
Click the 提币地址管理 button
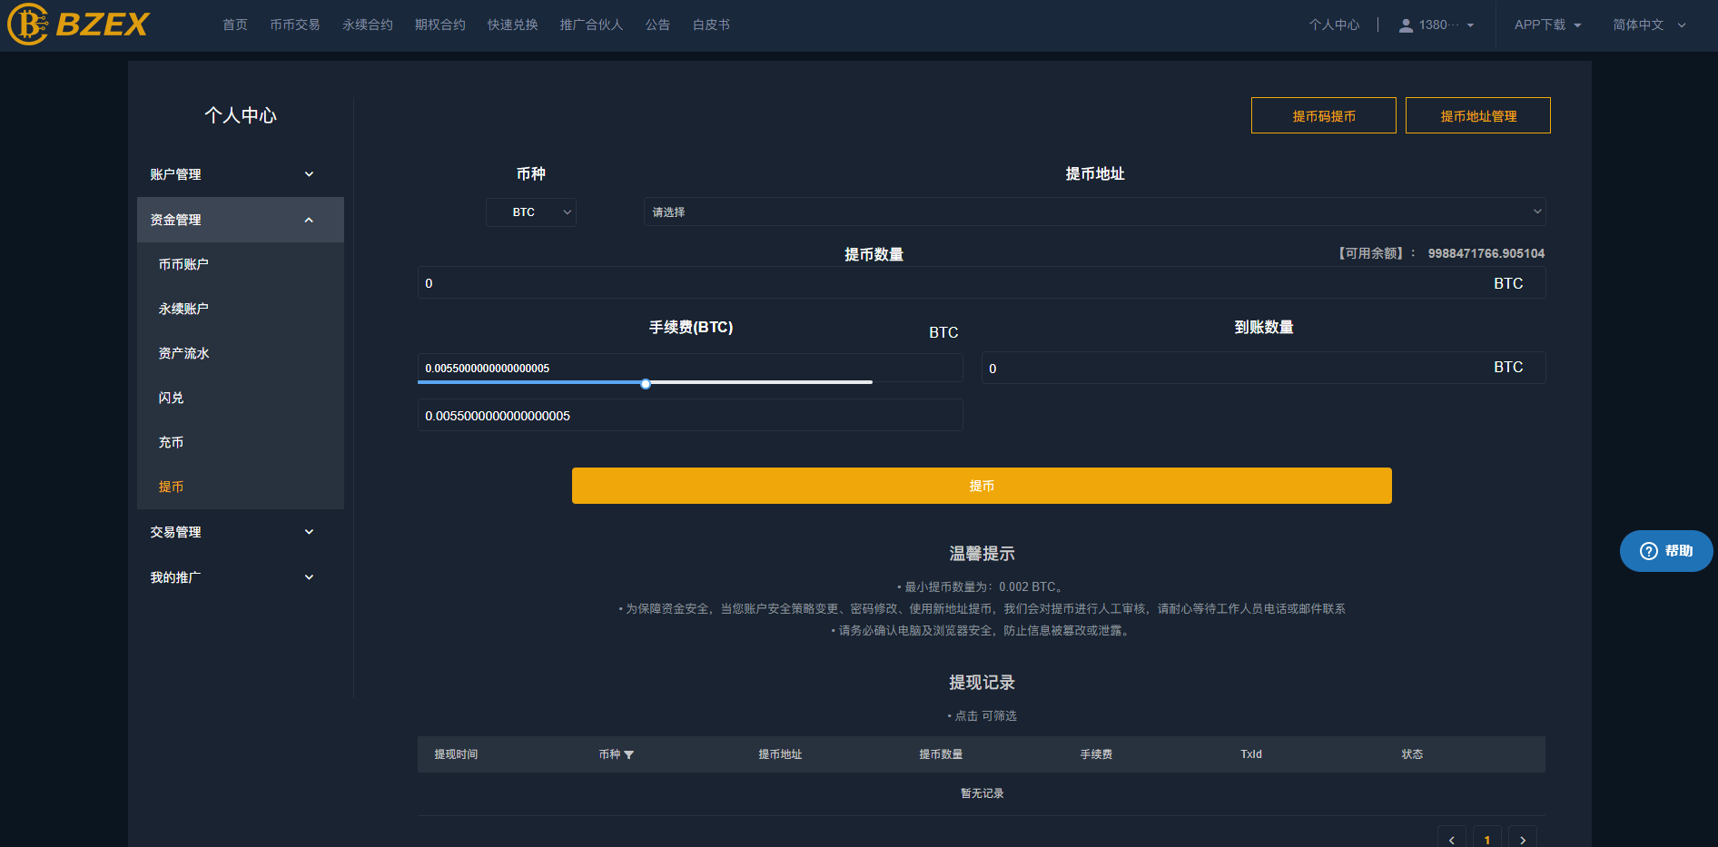(1477, 116)
